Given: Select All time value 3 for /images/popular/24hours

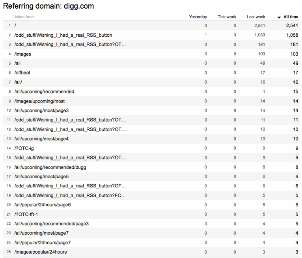Looking at the screenshot, I should pyautogui.click(x=297, y=252).
